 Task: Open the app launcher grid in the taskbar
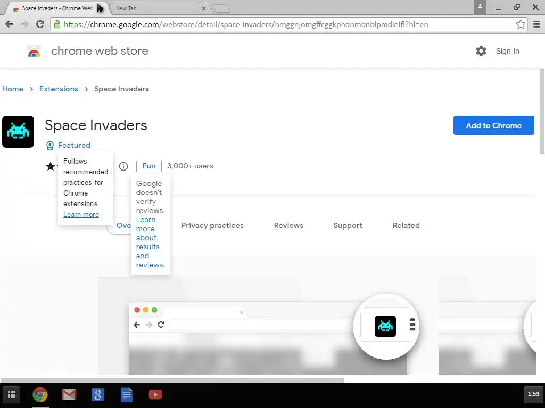(x=12, y=395)
